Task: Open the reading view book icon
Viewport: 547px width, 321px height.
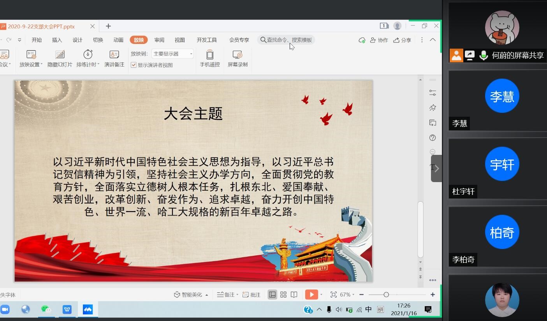Action: [x=295, y=295]
